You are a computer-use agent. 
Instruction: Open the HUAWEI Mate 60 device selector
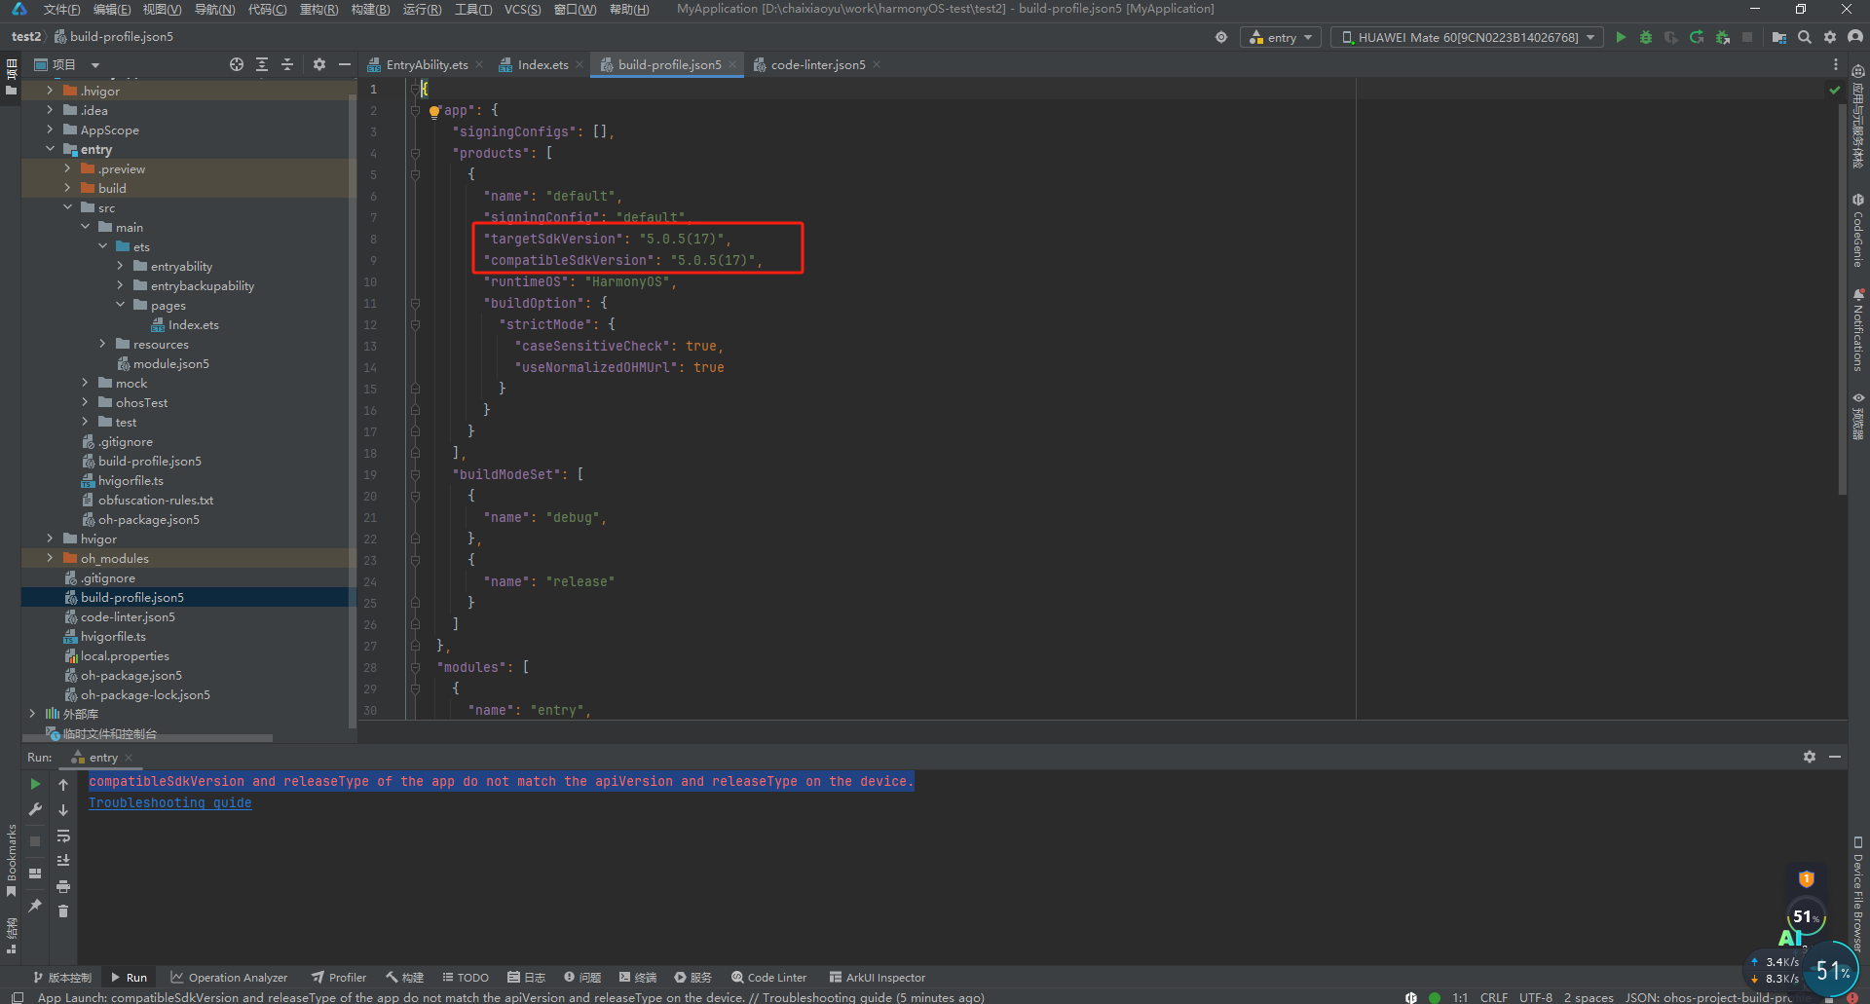(x=1467, y=37)
